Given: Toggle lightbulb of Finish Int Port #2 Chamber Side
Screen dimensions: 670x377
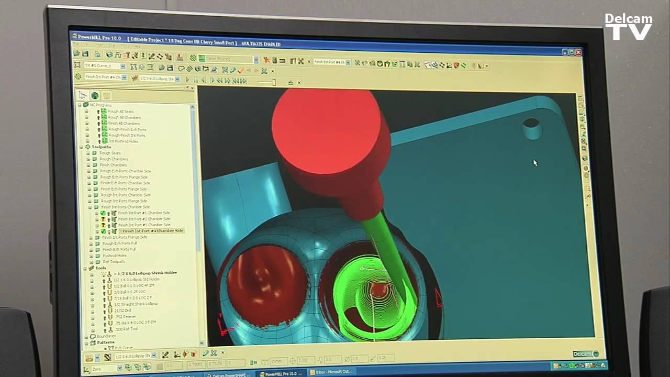Looking at the screenshot, I should tap(108, 219).
